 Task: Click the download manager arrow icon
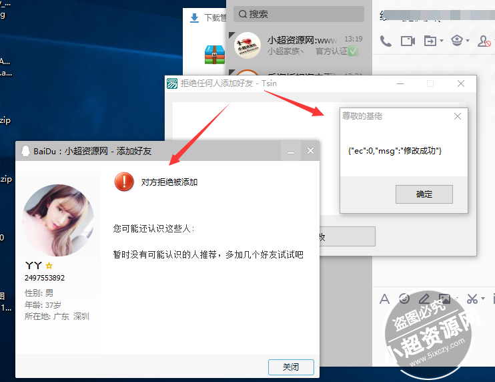[x=195, y=18]
